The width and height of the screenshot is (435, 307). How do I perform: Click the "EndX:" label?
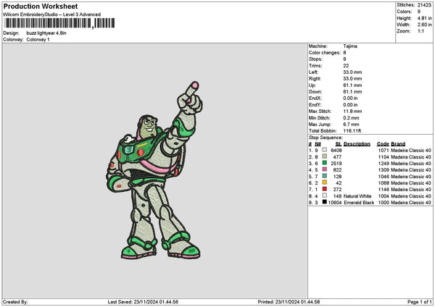pos(315,98)
